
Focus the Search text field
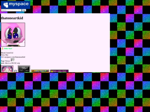(11, 10)
